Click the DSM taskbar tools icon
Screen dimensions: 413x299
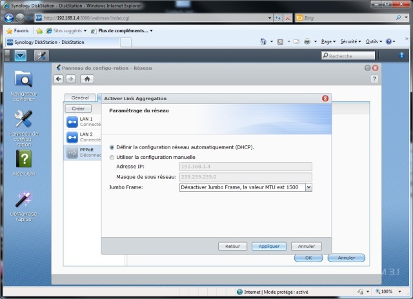coord(41,56)
